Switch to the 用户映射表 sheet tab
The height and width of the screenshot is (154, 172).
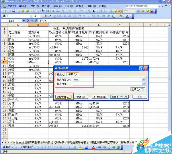click(33, 143)
